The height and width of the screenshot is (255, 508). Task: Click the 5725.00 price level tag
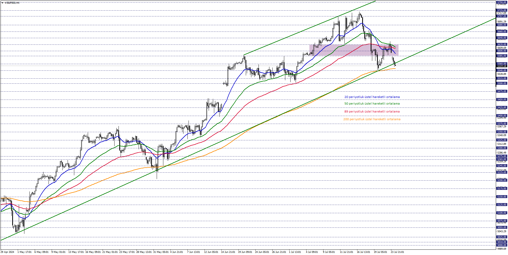pyautogui.click(x=501, y=10)
